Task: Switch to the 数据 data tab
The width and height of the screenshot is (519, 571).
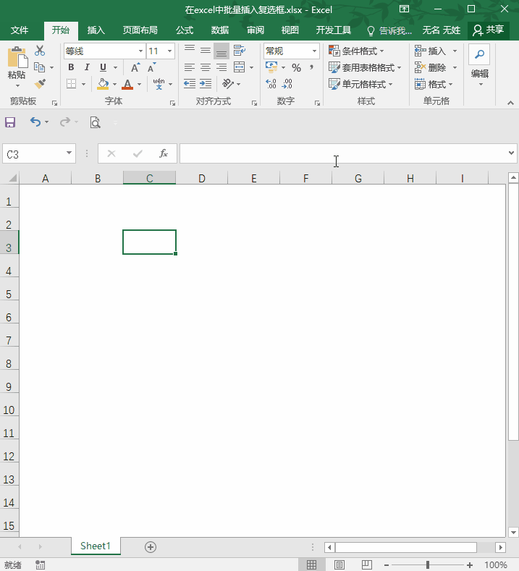Action: (x=220, y=30)
